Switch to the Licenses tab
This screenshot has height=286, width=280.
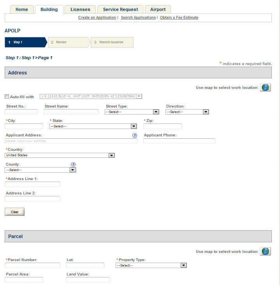80,9
